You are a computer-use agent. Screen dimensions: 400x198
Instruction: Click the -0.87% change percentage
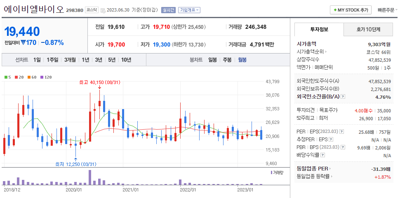click(x=52, y=42)
